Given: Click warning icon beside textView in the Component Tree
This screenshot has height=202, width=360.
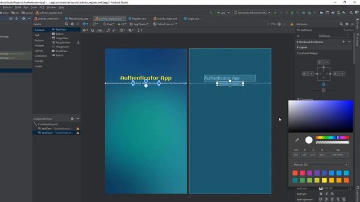Looking at the screenshot, I should pyautogui.click(x=78, y=128).
